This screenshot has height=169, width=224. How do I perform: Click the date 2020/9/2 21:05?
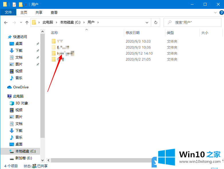[138, 59]
